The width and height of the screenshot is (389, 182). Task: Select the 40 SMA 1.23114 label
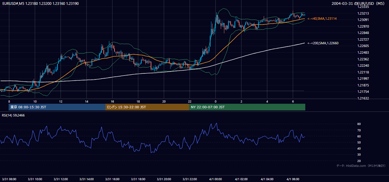322,19
